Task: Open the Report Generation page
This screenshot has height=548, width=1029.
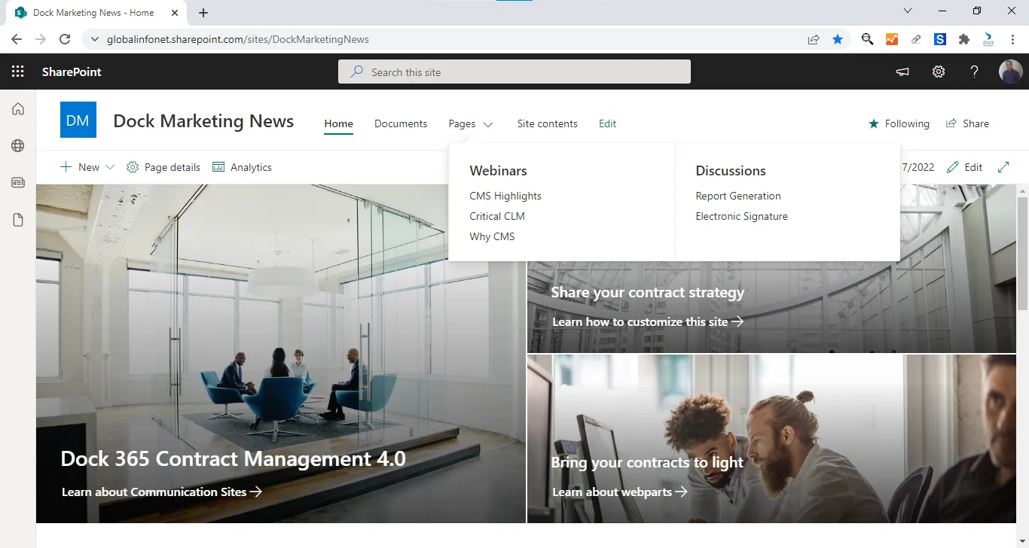Action: coord(738,196)
